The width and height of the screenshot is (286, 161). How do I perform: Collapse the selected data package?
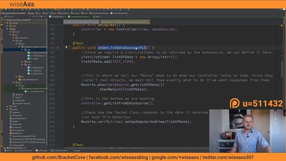22,50
